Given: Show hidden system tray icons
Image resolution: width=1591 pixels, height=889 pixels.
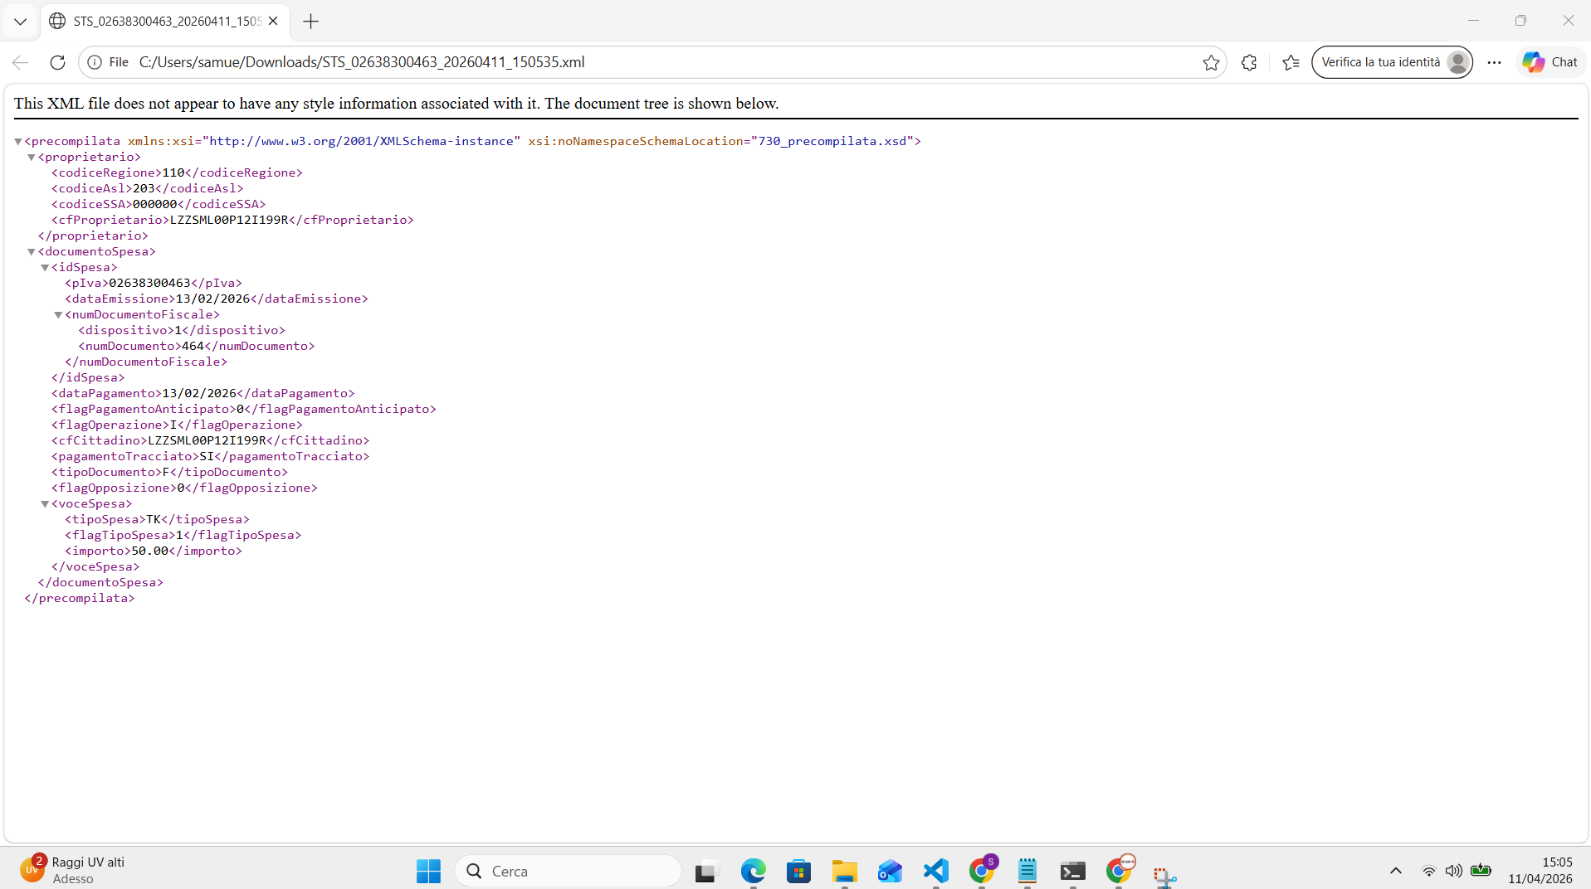Looking at the screenshot, I should (1396, 871).
